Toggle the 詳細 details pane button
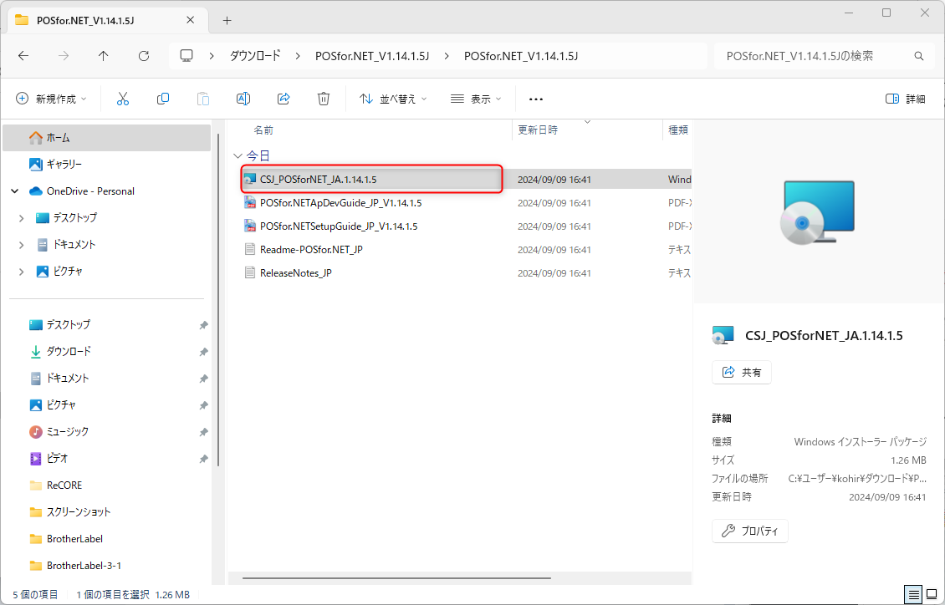 (905, 99)
